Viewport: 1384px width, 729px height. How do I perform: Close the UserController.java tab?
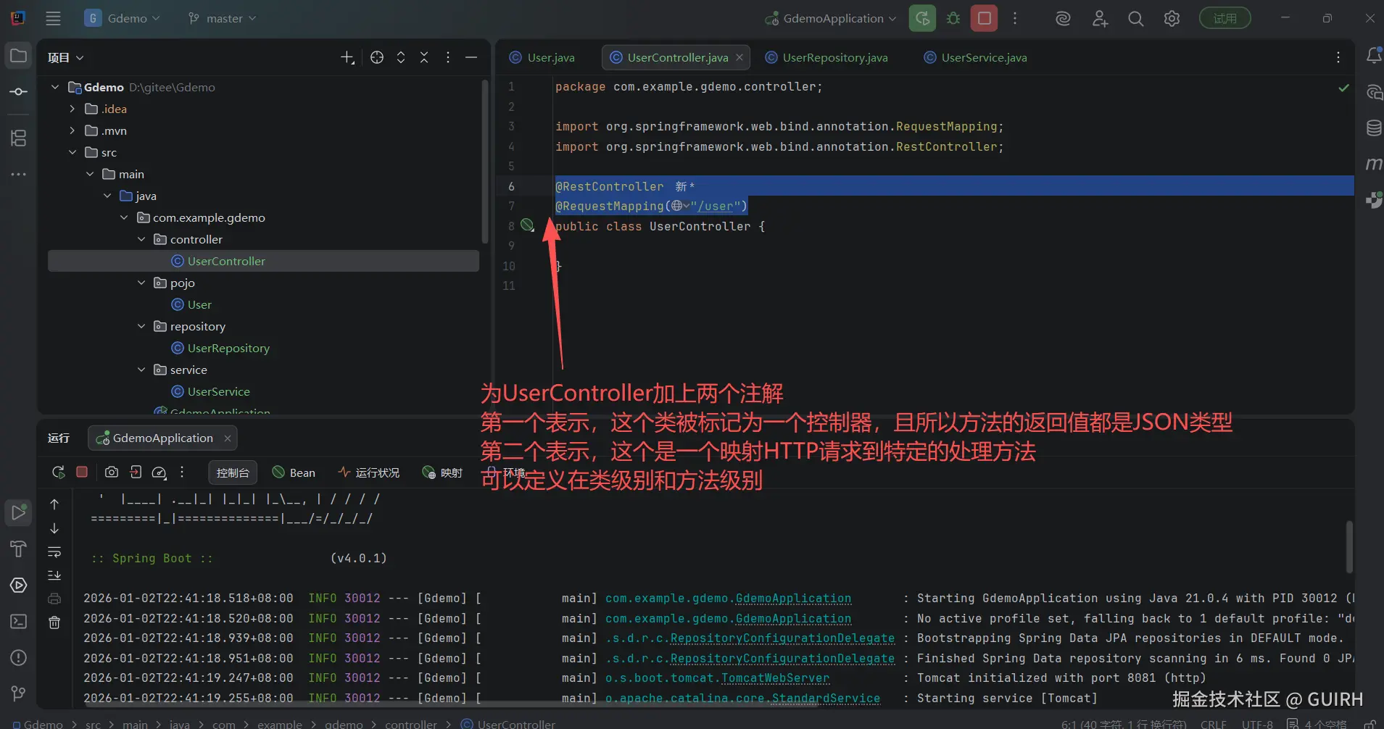coord(739,57)
